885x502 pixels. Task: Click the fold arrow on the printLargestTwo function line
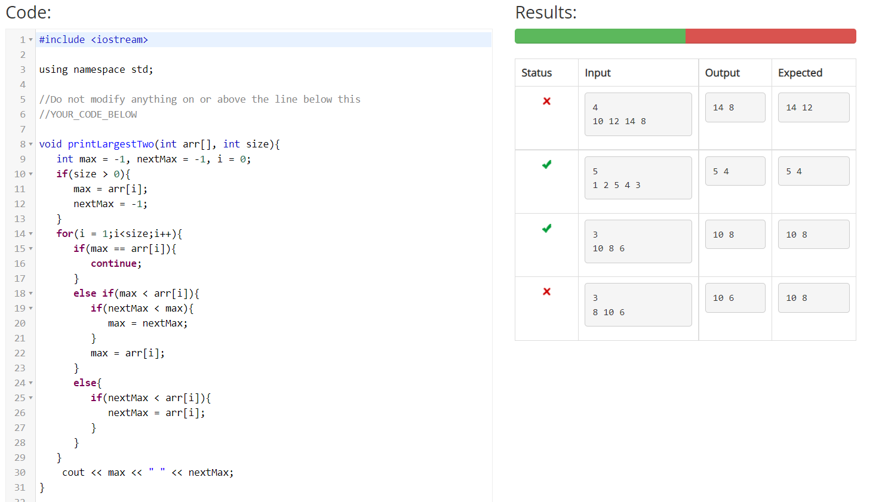pyautogui.click(x=31, y=144)
